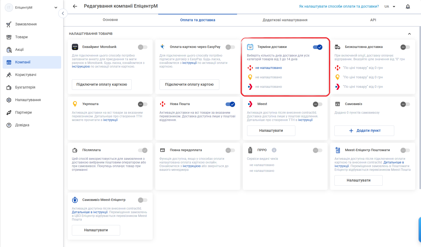Open інструкції link in Meest card
Screen dimensions: 421x247
coord(305,120)
